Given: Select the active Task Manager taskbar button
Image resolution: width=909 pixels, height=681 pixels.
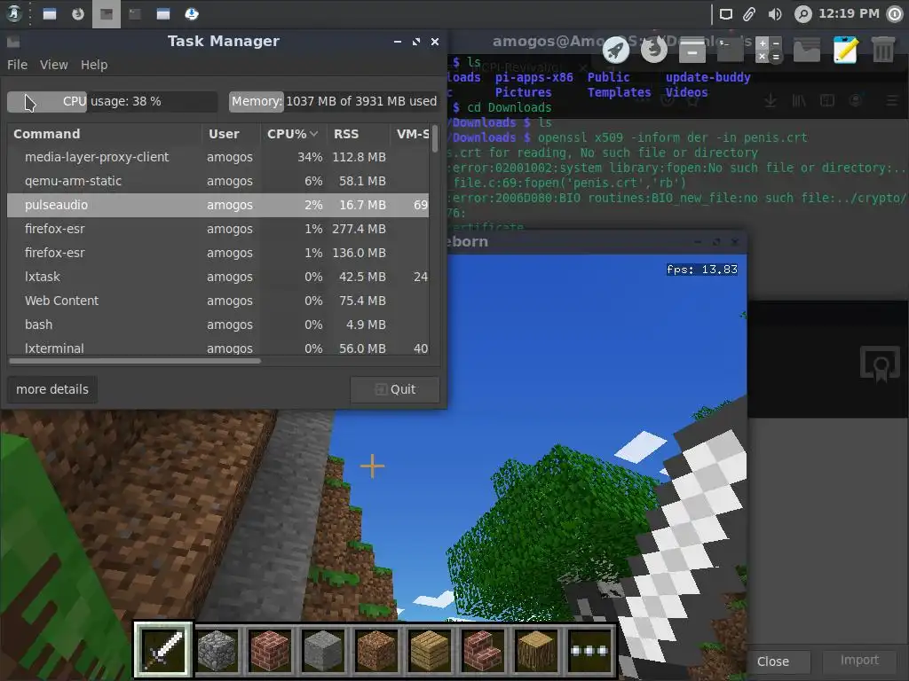Looking at the screenshot, I should pos(107,14).
